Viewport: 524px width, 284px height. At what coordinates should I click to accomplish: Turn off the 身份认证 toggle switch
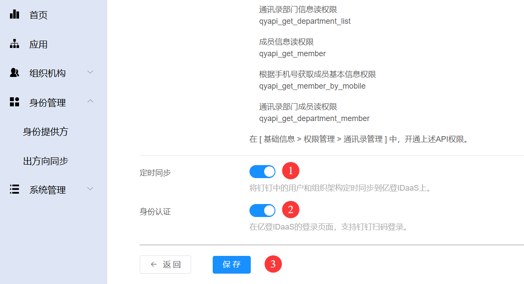coord(262,211)
